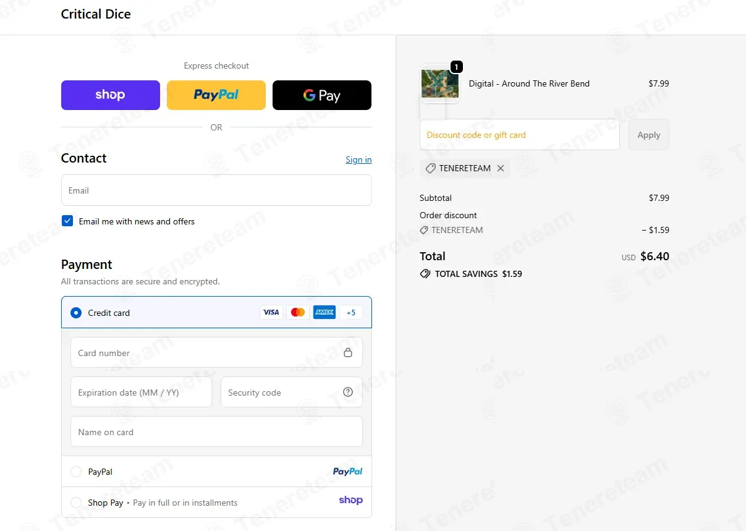The image size is (746, 531).
Task: Select the Credit card radio button
Action: (x=76, y=313)
